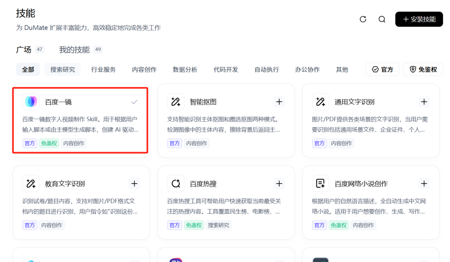Toggle the 免鉴权 filter
This screenshot has height=262, width=450.
point(423,69)
